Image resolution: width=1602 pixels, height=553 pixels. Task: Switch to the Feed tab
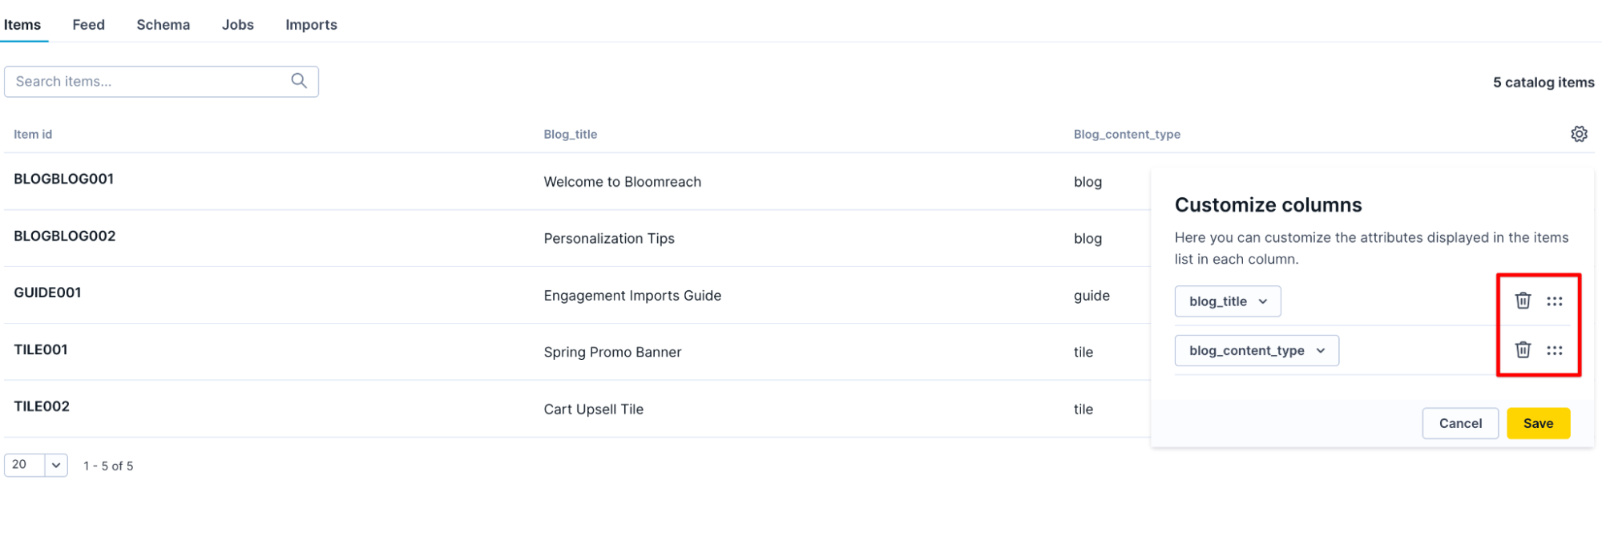88,24
